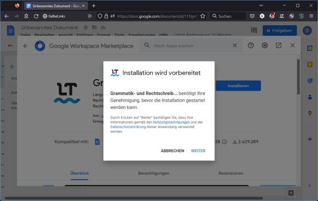Expand more bookmarks with double chevron

(x=89, y=16)
